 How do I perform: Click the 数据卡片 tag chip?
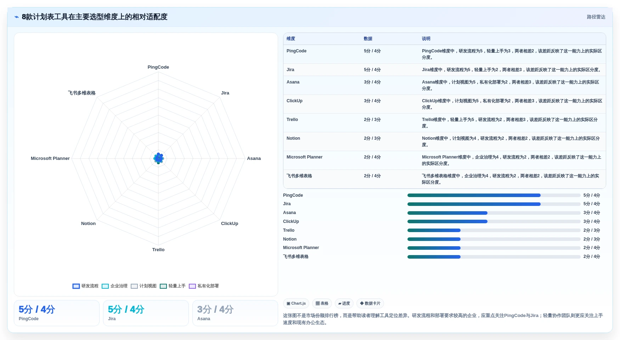coord(370,304)
